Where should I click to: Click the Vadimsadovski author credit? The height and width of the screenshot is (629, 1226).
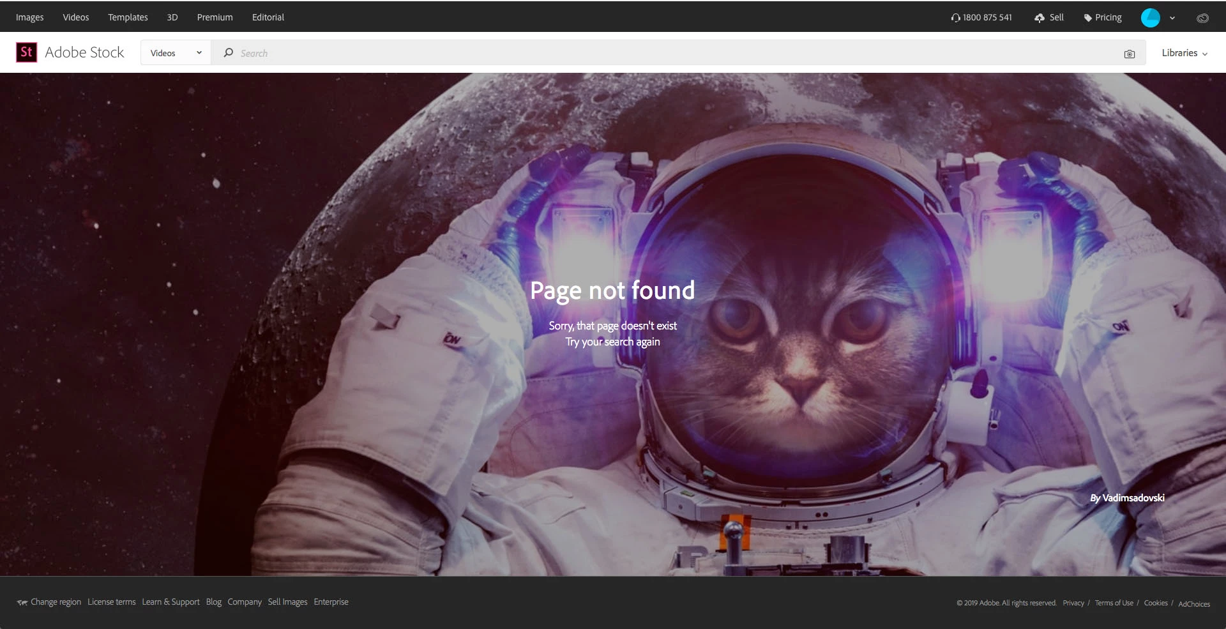click(x=1133, y=498)
